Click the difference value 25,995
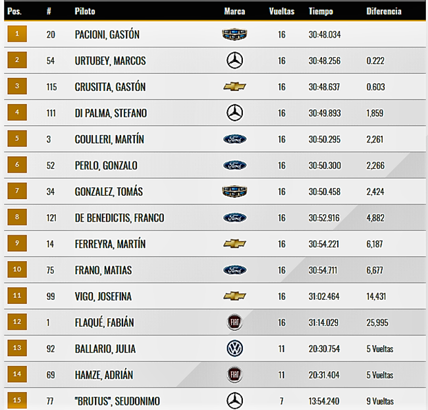Image resolution: width=428 pixels, height=410 pixels. [377, 322]
